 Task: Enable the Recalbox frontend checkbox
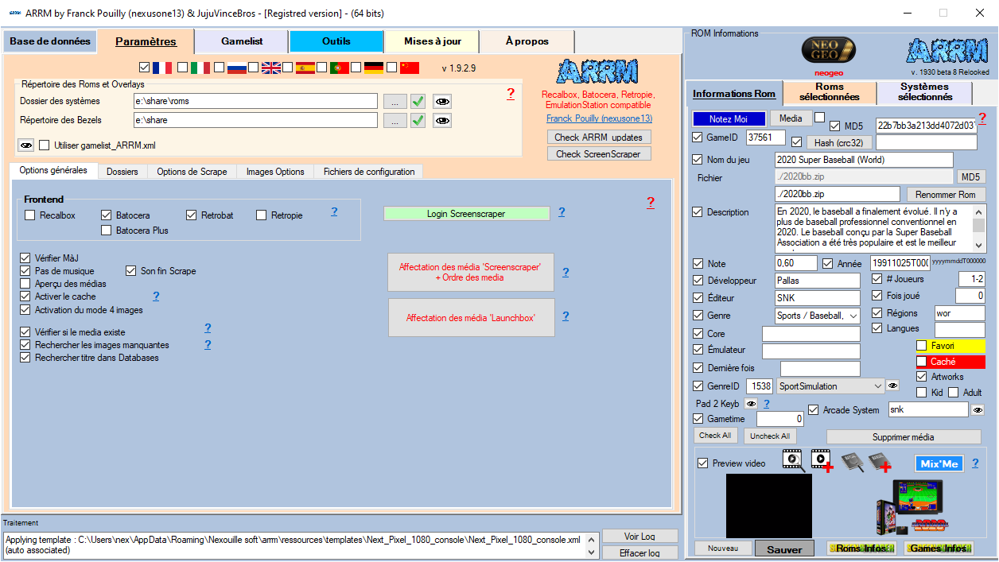tap(30, 215)
